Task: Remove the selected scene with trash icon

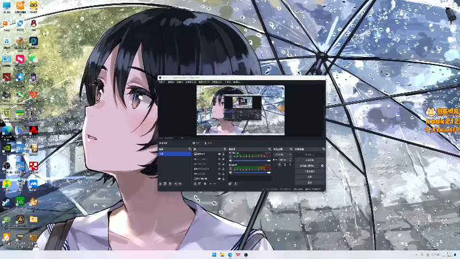Action: click(165, 184)
